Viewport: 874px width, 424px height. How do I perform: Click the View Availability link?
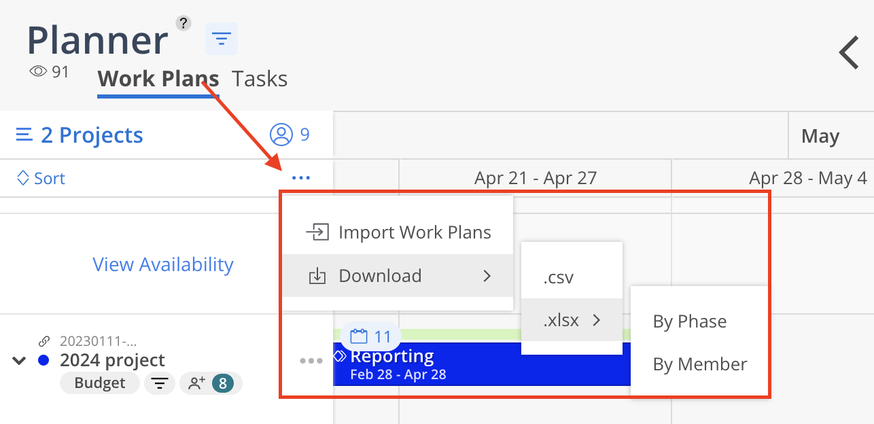click(163, 264)
